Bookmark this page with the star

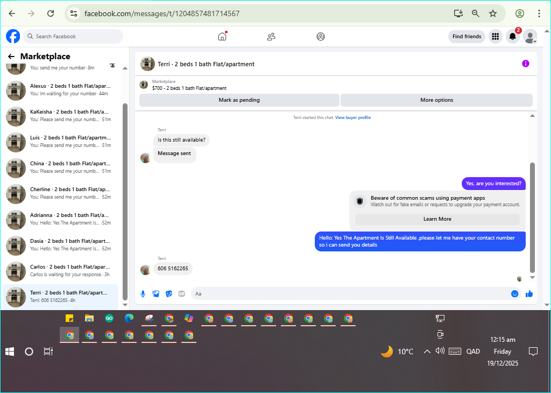(x=493, y=13)
